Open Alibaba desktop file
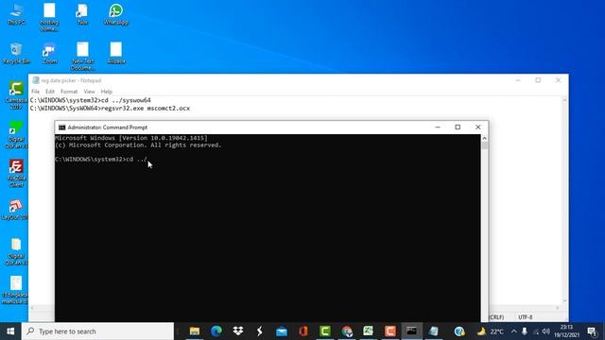 tap(115, 54)
